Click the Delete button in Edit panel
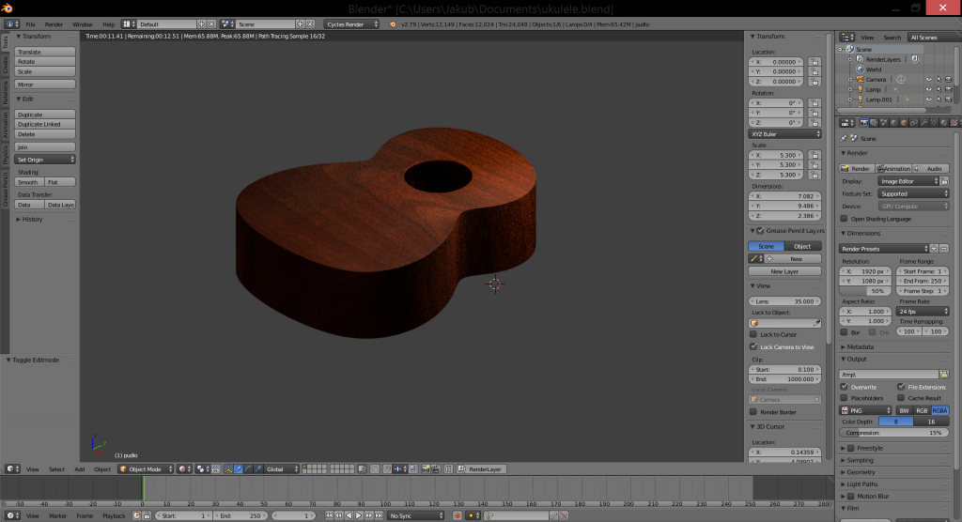This screenshot has height=522, width=962. (45, 134)
